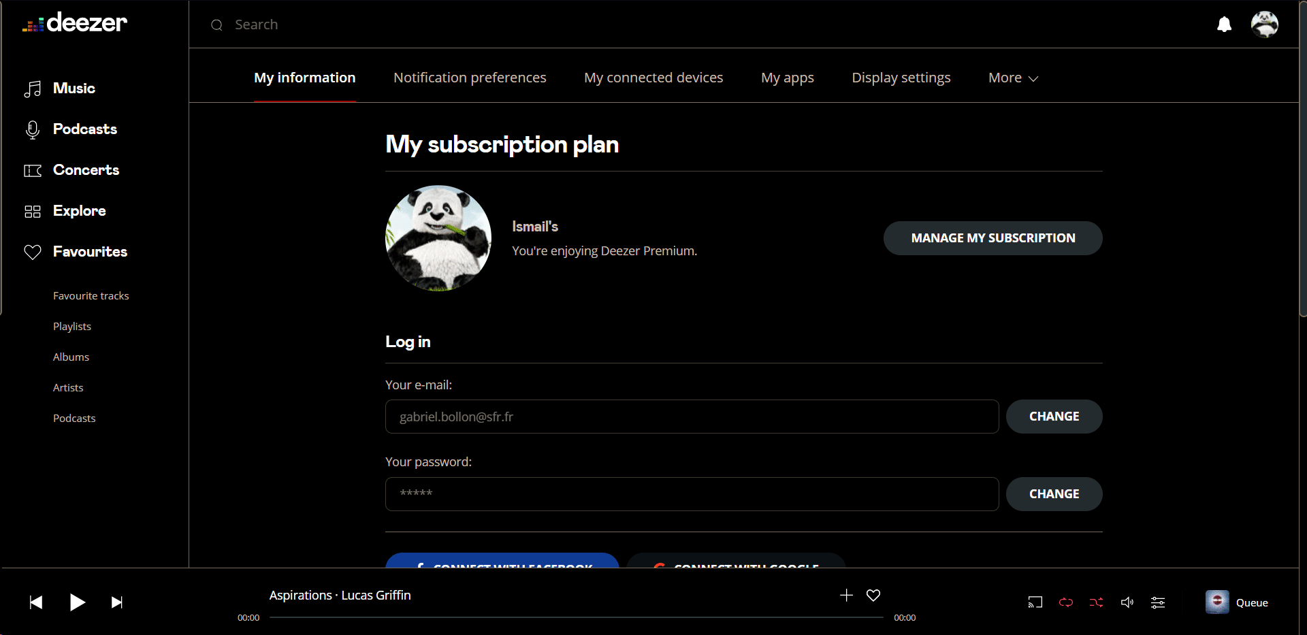The height and width of the screenshot is (635, 1307).
Task: Open Podcasts microphone icon in main sidebar
Action: click(x=33, y=129)
